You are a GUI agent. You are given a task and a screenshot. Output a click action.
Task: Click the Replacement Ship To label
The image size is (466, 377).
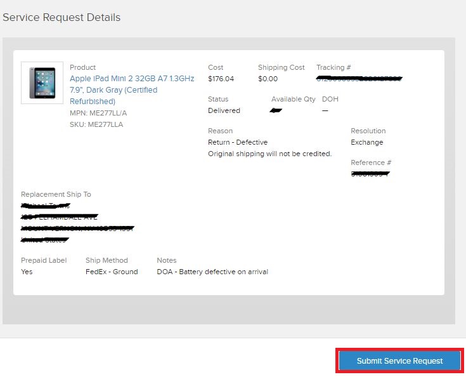tap(56, 194)
